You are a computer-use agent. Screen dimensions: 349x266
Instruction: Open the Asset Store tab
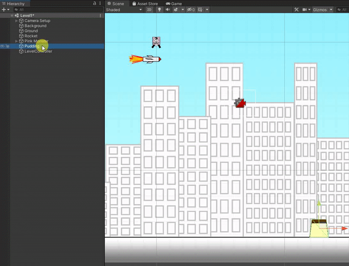pyautogui.click(x=145, y=3)
